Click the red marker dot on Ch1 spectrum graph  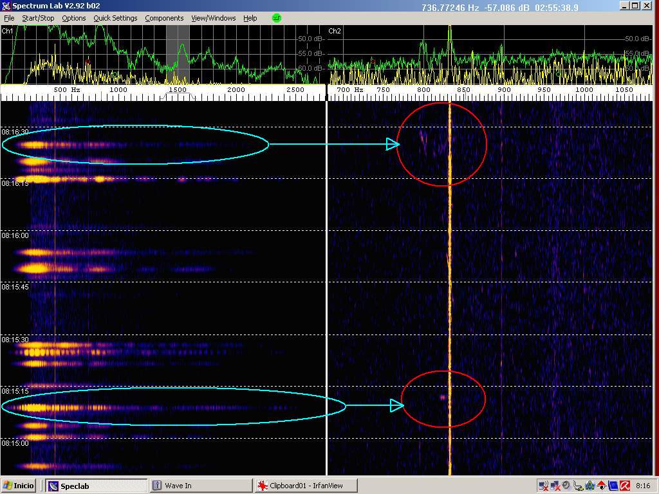pyautogui.click(x=88, y=61)
